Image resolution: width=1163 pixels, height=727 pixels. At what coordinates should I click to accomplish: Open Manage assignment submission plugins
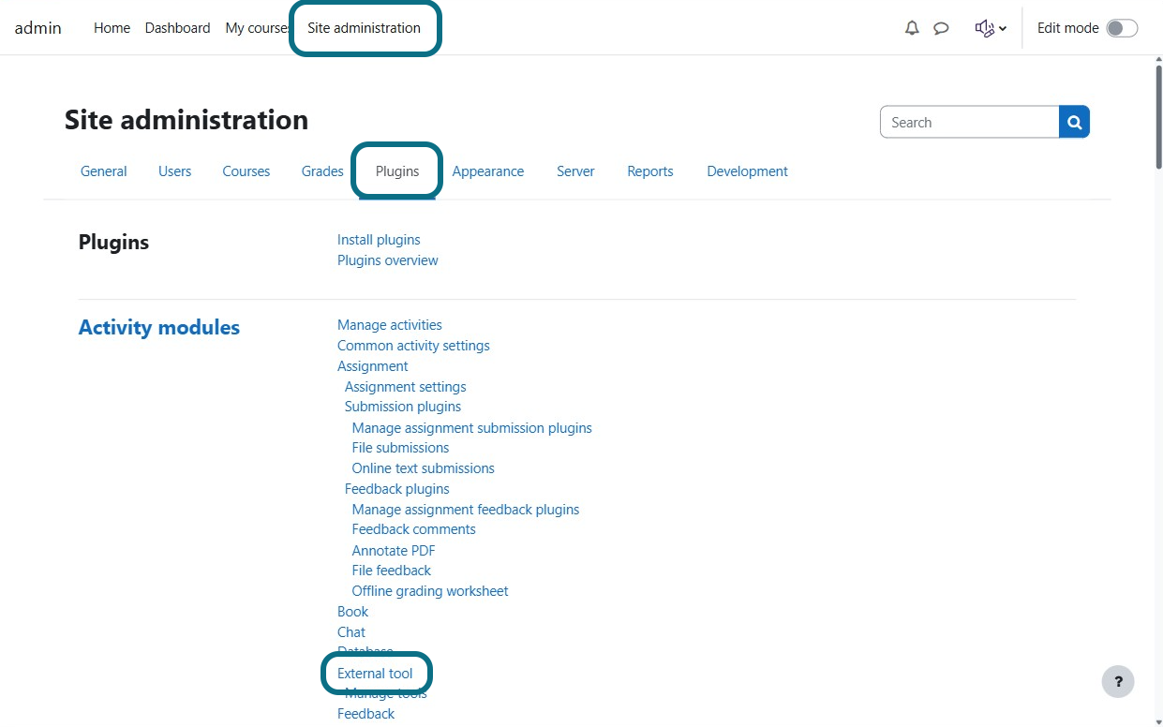(x=472, y=428)
